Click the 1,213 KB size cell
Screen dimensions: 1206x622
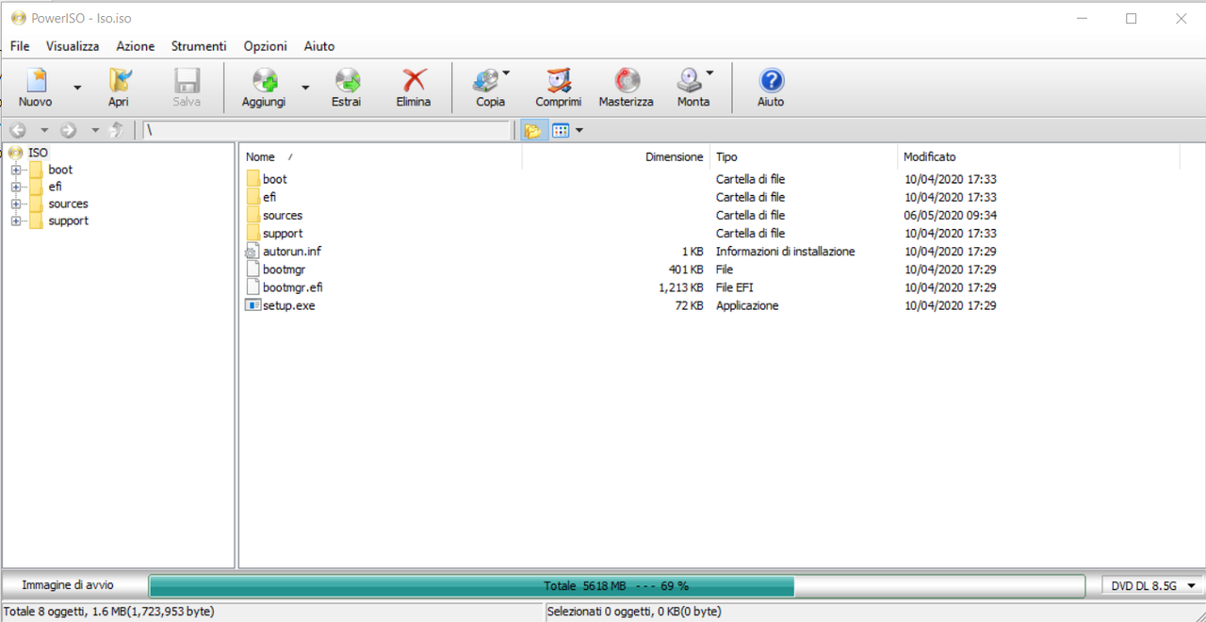pyautogui.click(x=681, y=287)
